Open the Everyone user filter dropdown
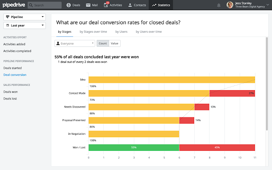The width and height of the screenshot is (272, 170). coord(75,43)
